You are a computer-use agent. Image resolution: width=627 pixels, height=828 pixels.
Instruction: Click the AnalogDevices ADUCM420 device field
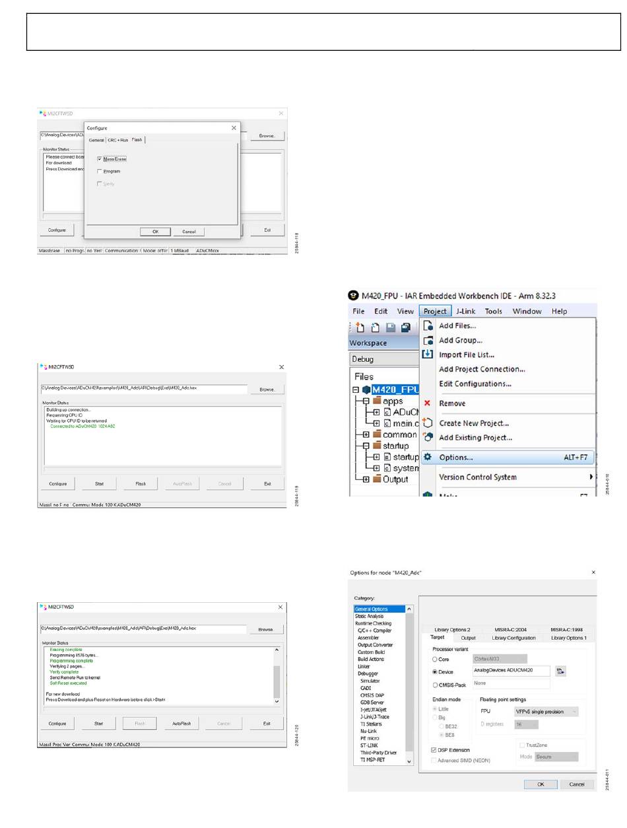(x=511, y=671)
